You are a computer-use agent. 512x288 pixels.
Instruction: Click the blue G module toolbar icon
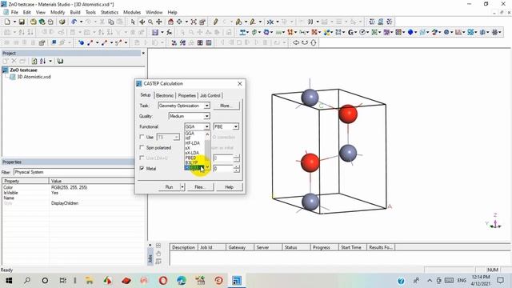click(x=351, y=32)
